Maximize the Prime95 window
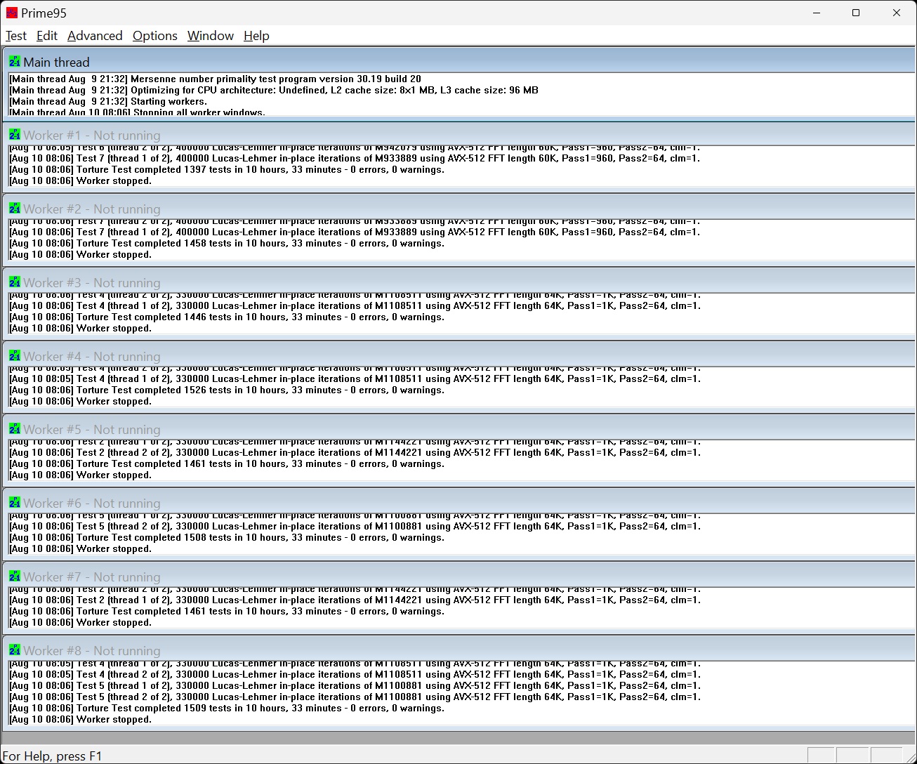 (x=856, y=13)
